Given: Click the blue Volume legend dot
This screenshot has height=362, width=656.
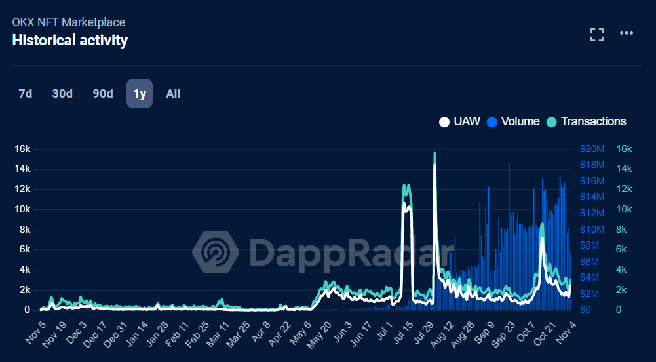Looking at the screenshot, I should [492, 122].
